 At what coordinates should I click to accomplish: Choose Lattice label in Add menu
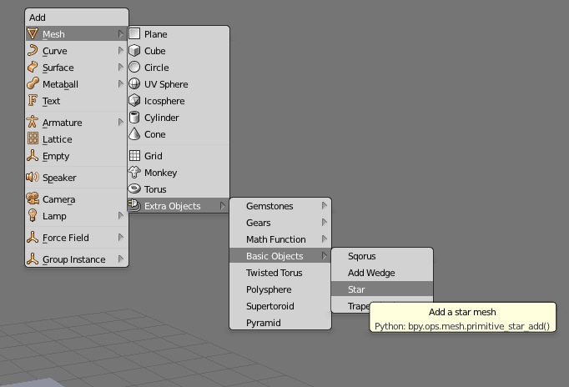(x=58, y=139)
